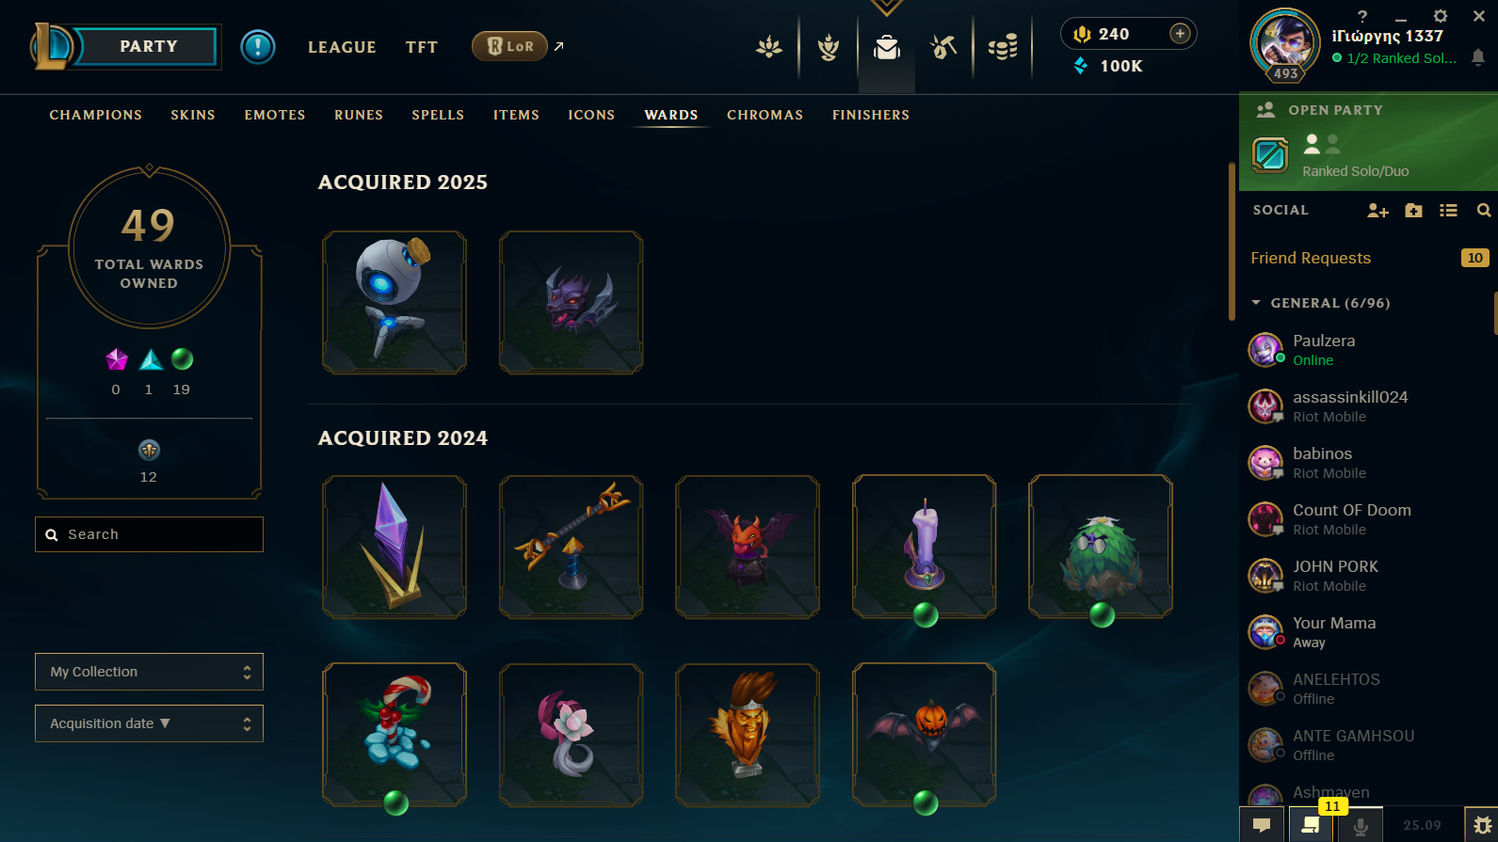Switch to the SKINS tab
Image resolution: width=1498 pixels, height=842 pixels.
193,115
